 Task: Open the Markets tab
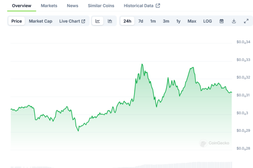(x=49, y=6)
